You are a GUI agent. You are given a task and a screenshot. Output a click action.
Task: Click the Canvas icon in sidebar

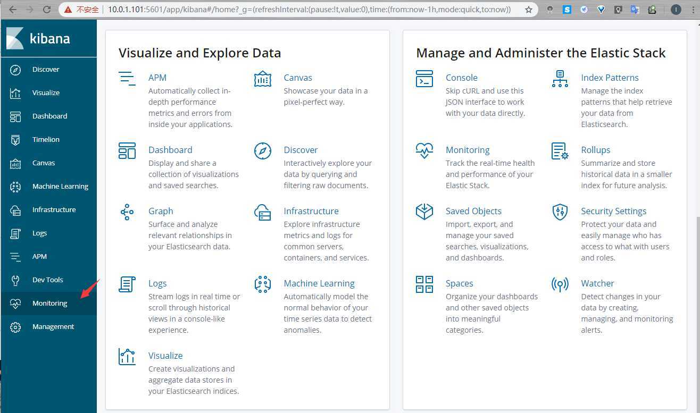tap(15, 163)
